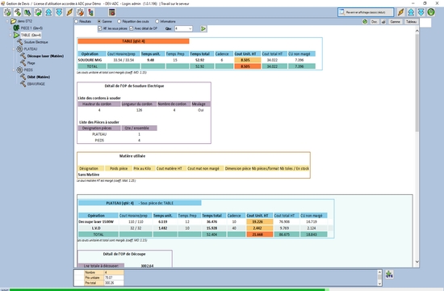
Task: Collapse the PIEDS tree node
Action: [x=14, y=70]
